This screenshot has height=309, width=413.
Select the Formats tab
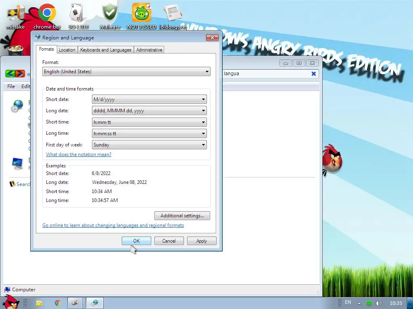pos(46,49)
